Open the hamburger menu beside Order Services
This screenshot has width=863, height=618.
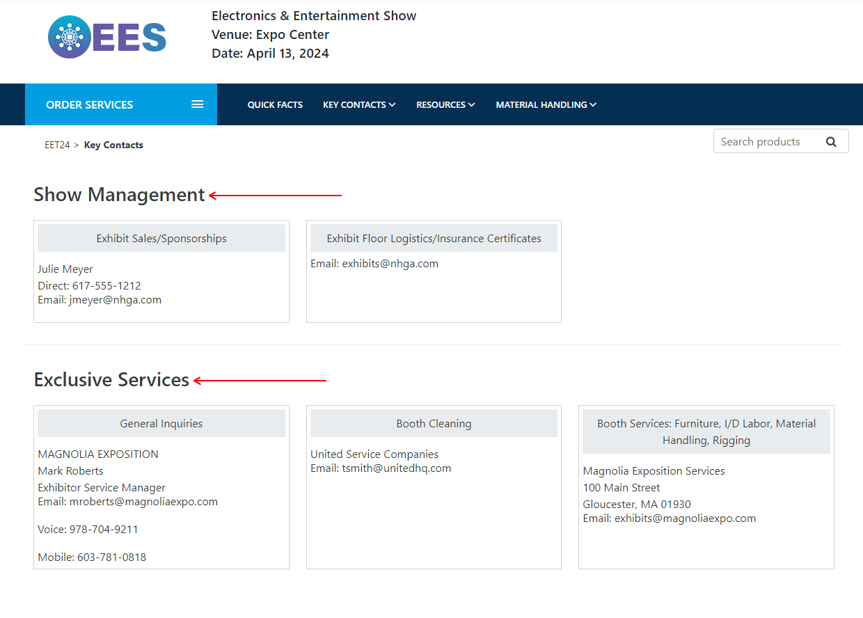point(198,104)
